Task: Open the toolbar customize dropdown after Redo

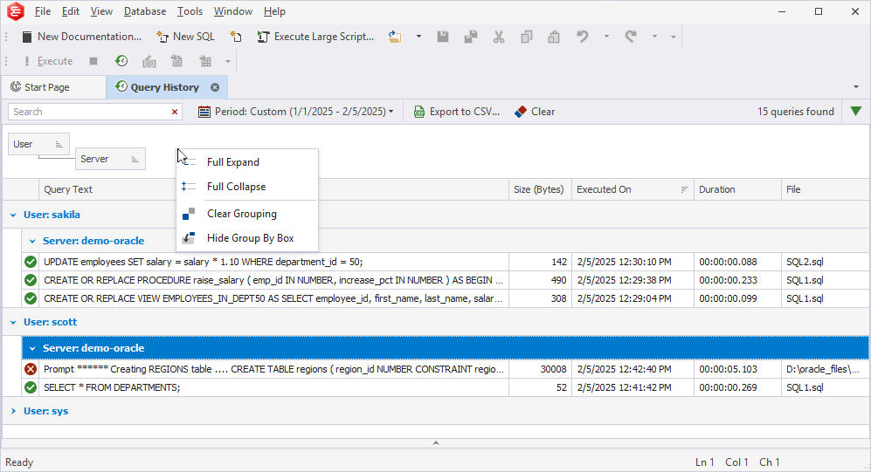Action: coord(674,37)
